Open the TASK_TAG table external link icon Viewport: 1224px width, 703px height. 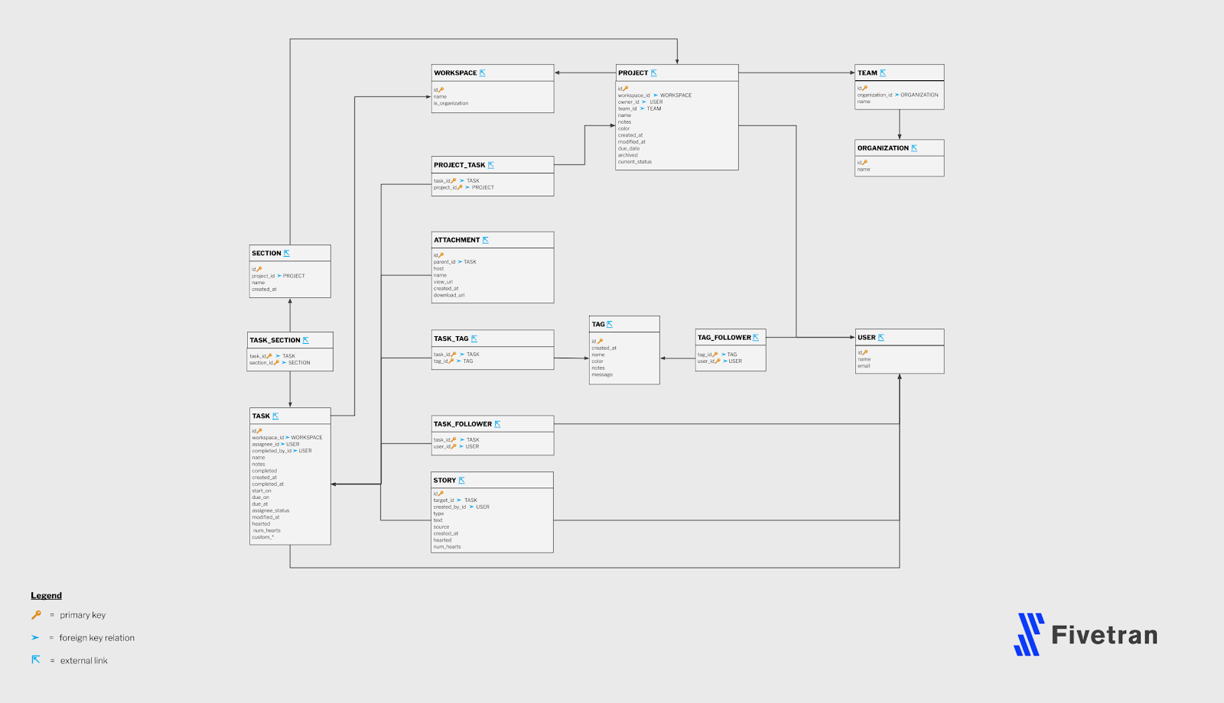[474, 339]
